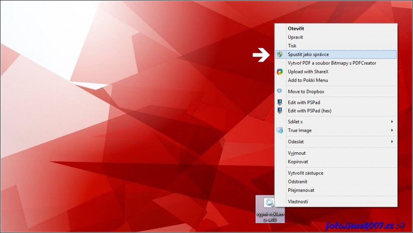
Task: Open Vlastnosti for file properties
Action: (x=298, y=201)
